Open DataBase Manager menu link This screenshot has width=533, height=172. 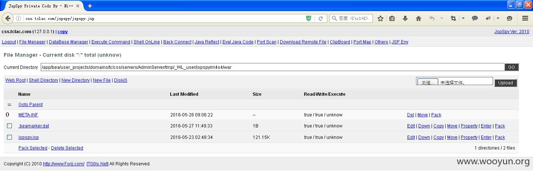(68, 42)
